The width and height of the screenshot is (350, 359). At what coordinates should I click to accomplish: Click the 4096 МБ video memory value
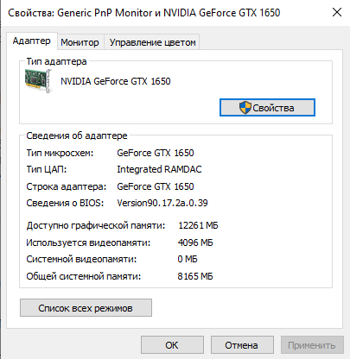click(195, 242)
